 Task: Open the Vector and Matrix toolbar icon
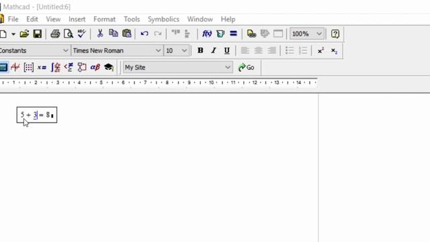28,67
